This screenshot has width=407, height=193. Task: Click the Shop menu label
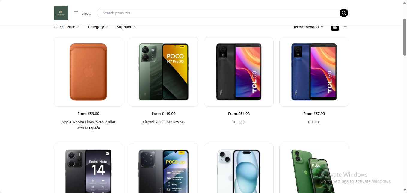(x=86, y=13)
